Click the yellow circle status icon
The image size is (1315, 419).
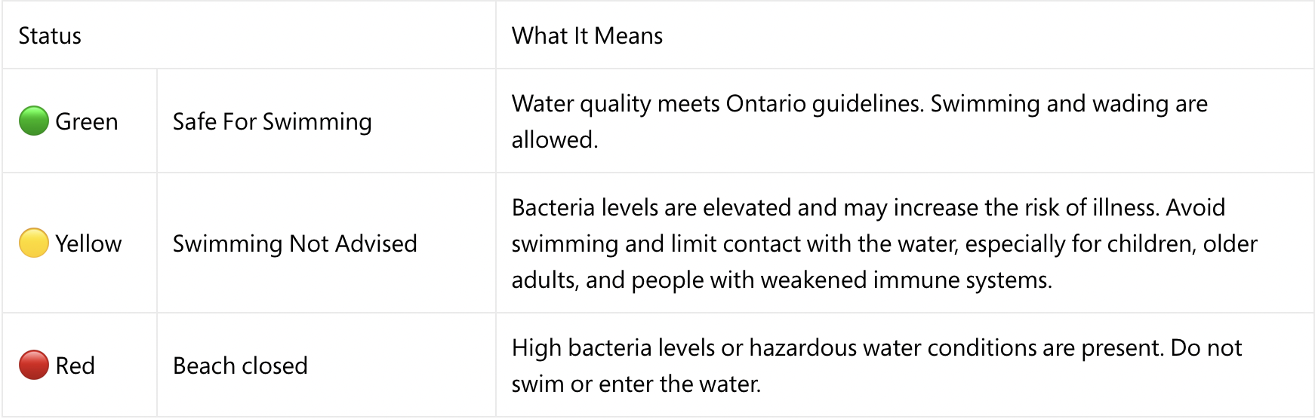(34, 243)
